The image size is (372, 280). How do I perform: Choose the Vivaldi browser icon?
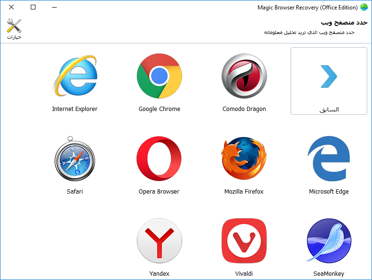pyautogui.click(x=244, y=241)
